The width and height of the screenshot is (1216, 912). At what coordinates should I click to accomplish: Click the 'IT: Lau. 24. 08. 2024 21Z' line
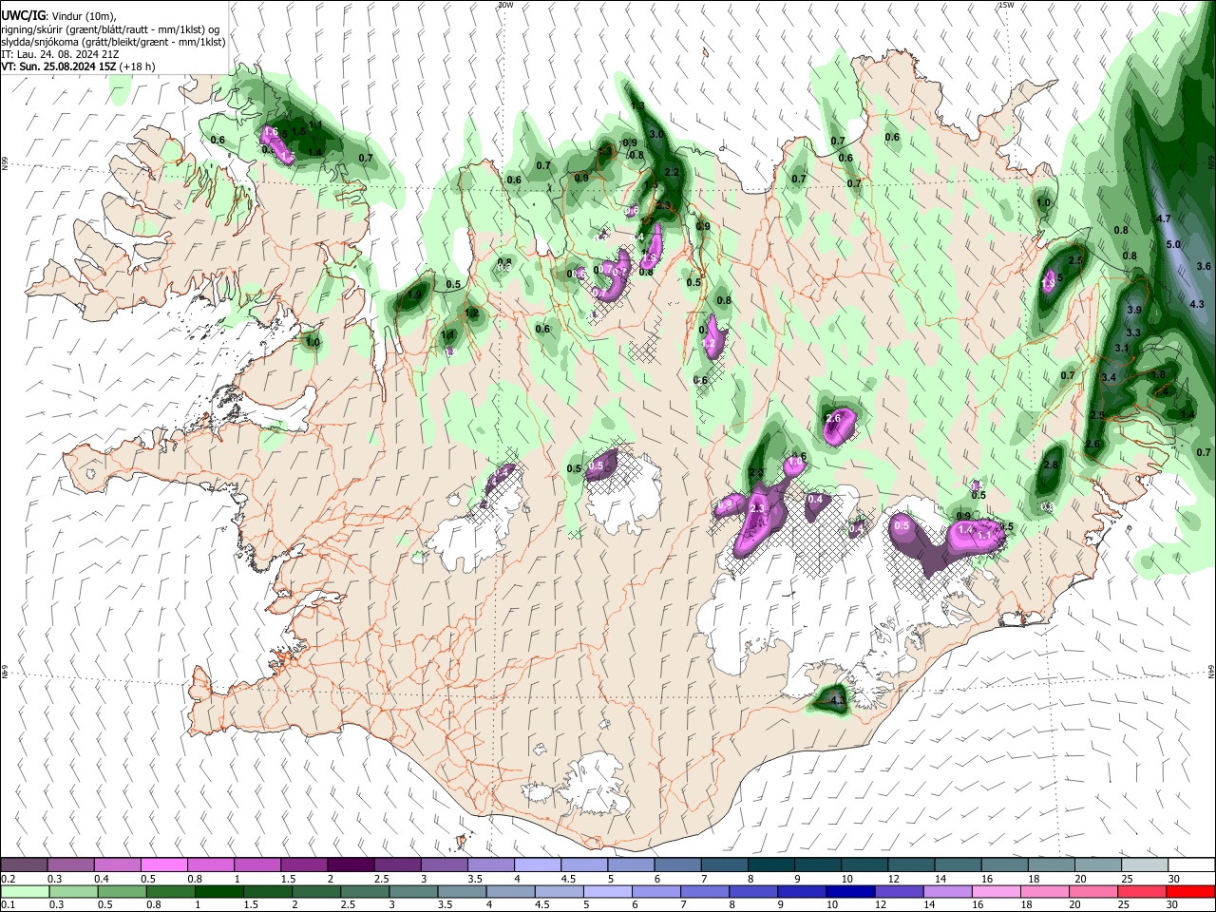point(60,54)
